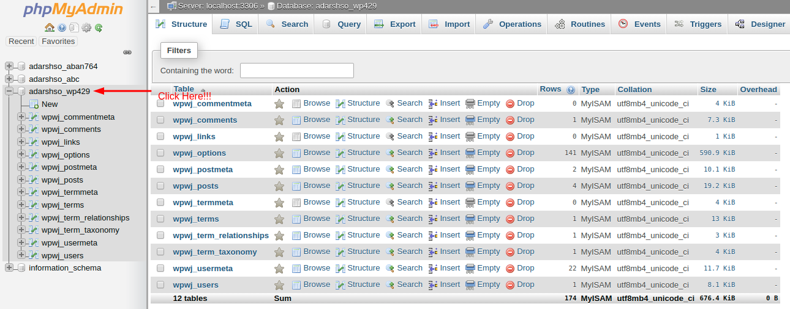Screen dimensions: 790x309
Task: Check the wpwj_users row checkbox
Action: point(160,285)
